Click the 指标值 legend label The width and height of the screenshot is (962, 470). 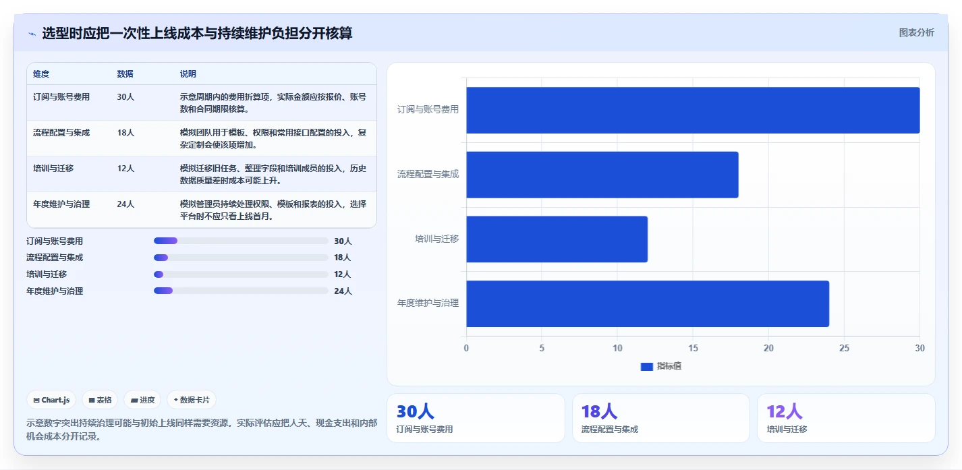point(669,366)
